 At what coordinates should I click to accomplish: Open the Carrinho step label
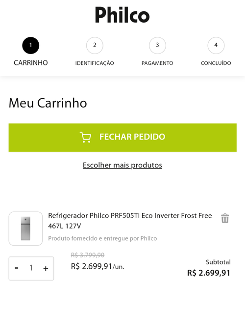[x=31, y=63]
